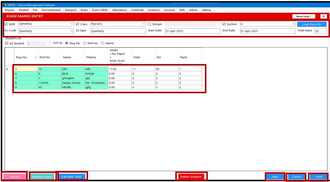The image size is (330, 182).
Task: Open the Section A dropdown
Action: (293, 24)
